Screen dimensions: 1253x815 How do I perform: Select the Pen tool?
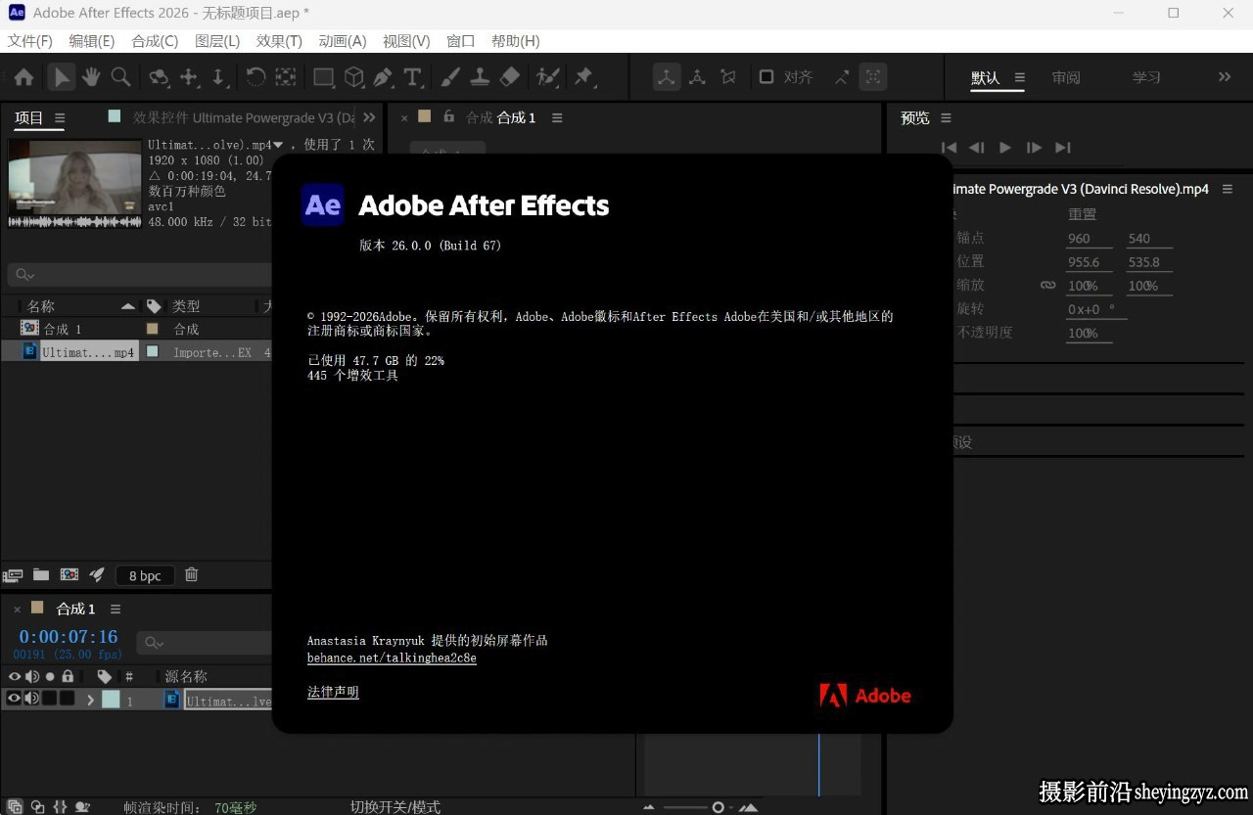384,77
